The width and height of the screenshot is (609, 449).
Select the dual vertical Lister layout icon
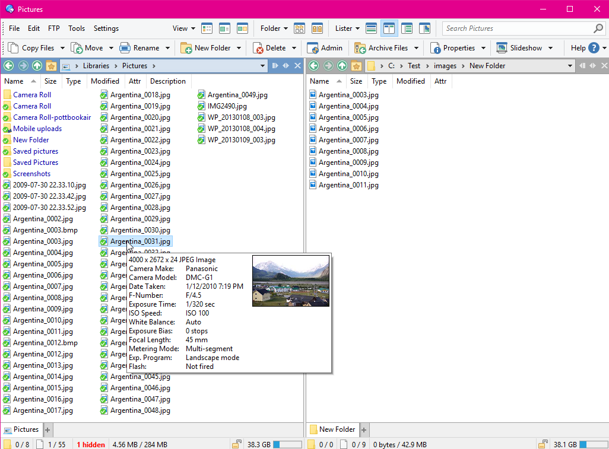389,28
